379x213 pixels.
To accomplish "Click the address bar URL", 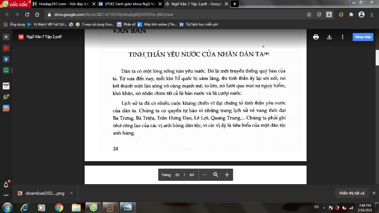I will pos(114,14).
